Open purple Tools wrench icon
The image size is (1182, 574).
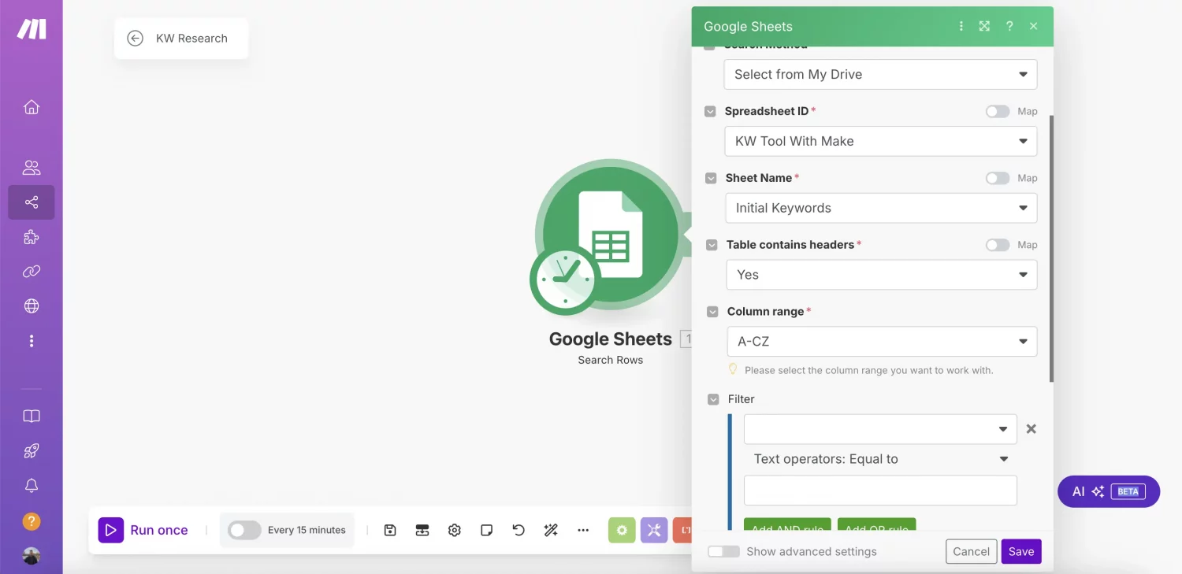tap(654, 530)
